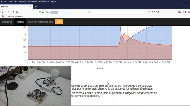Click the orange Salir button
190x106 pixels.
point(59,22)
